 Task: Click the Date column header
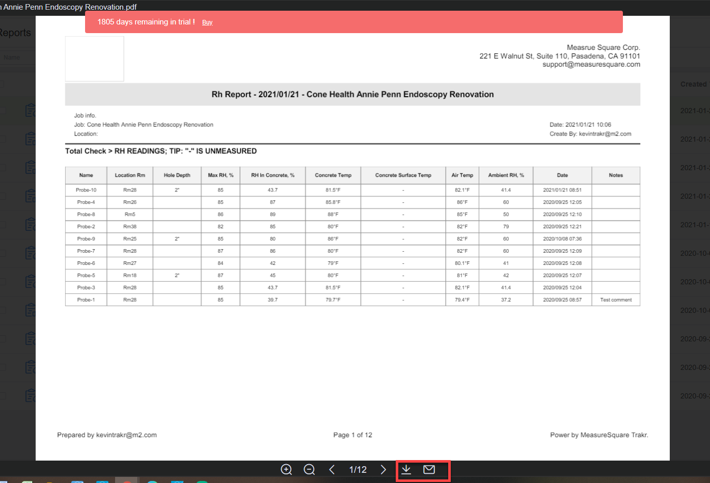click(562, 175)
